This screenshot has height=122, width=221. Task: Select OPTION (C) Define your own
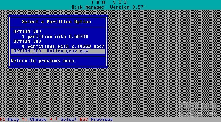58,51
